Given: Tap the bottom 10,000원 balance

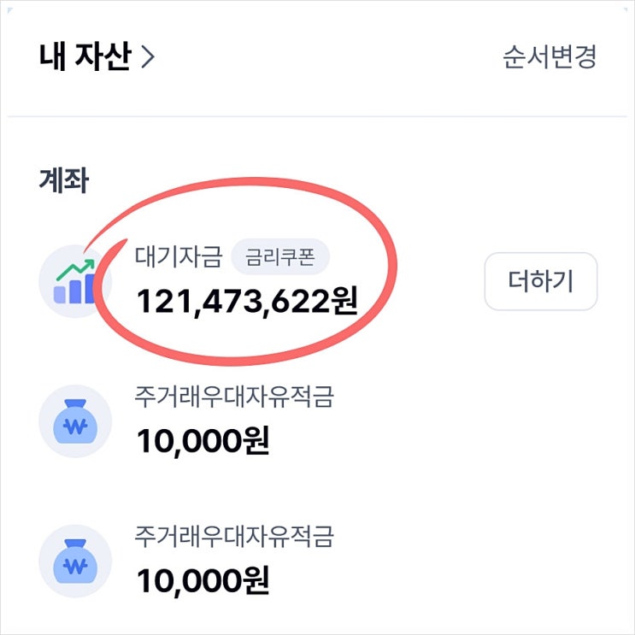Looking at the screenshot, I should coord(203,581).
